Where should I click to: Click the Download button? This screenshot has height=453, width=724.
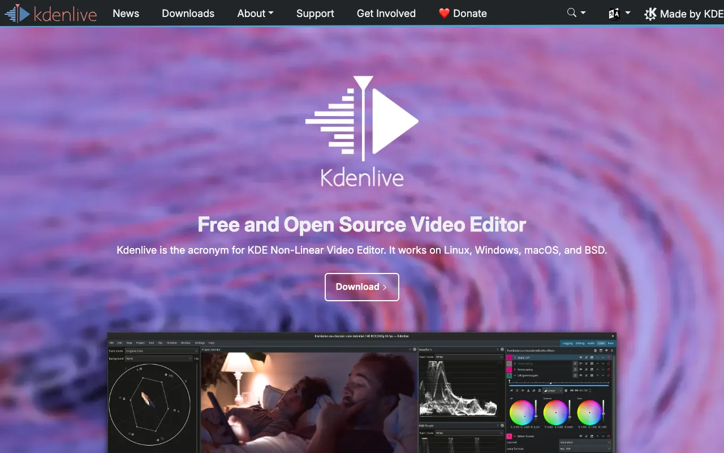tap(361, 287)
